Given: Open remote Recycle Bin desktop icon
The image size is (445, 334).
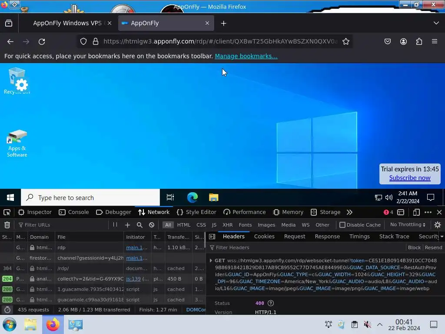Looking at the screenshot, I should point(17,80).
